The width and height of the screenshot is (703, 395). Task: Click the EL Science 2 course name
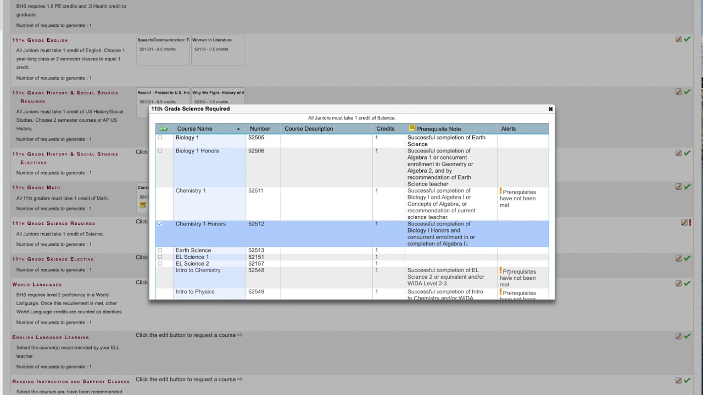click(192, 263)
